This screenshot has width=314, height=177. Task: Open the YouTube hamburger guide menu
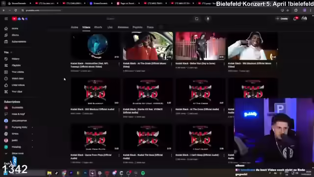click(x=6, y=19)
